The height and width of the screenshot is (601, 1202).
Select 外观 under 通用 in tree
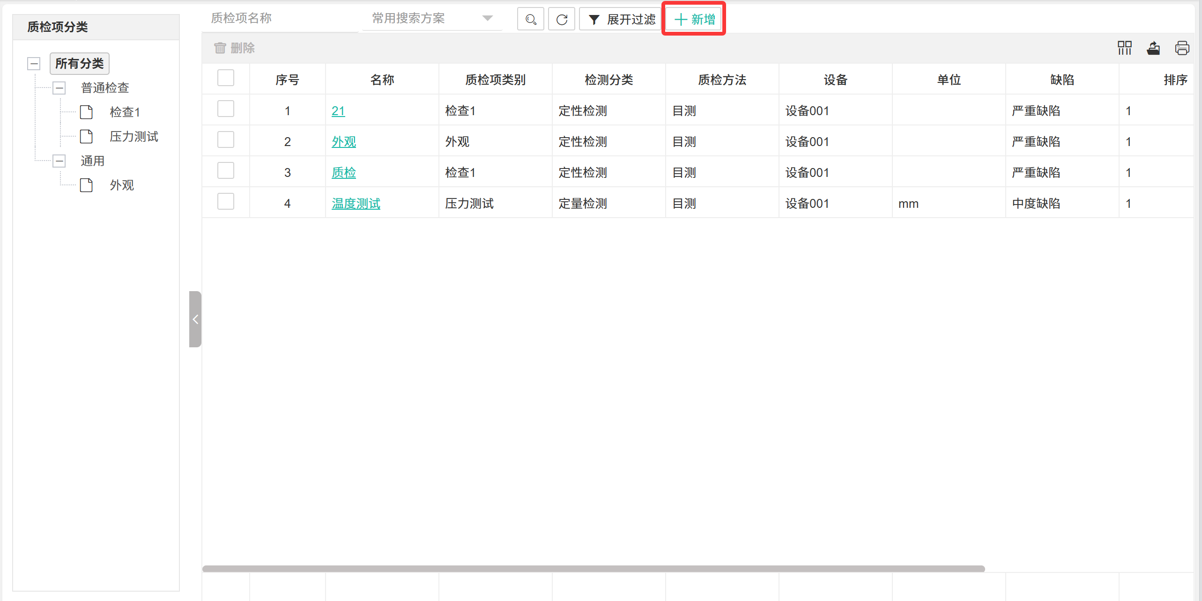click(x=121, y=185)
